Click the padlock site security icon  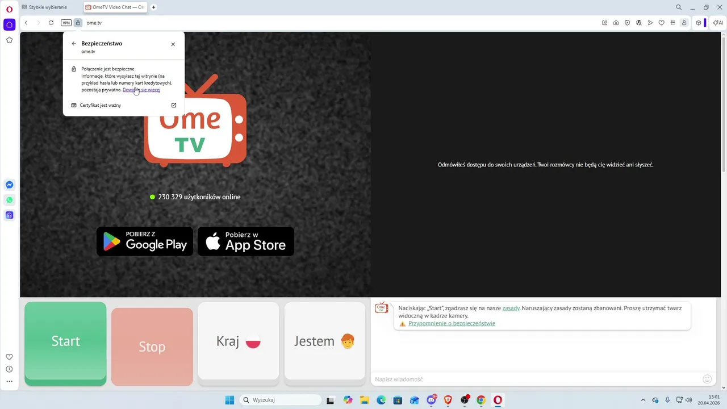[78, 23]
